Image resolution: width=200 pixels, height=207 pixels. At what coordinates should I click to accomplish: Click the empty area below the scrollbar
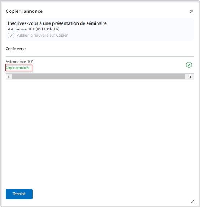99,132
